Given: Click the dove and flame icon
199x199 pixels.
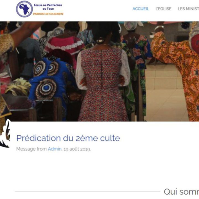Looking at the screenshot, I should [5, 133].
